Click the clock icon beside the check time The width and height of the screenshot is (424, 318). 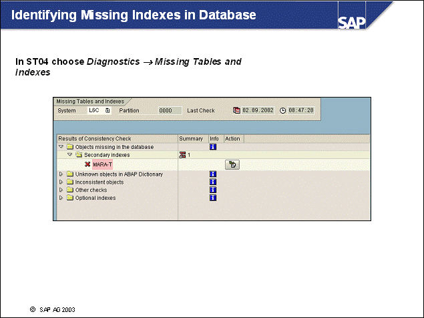282,110
